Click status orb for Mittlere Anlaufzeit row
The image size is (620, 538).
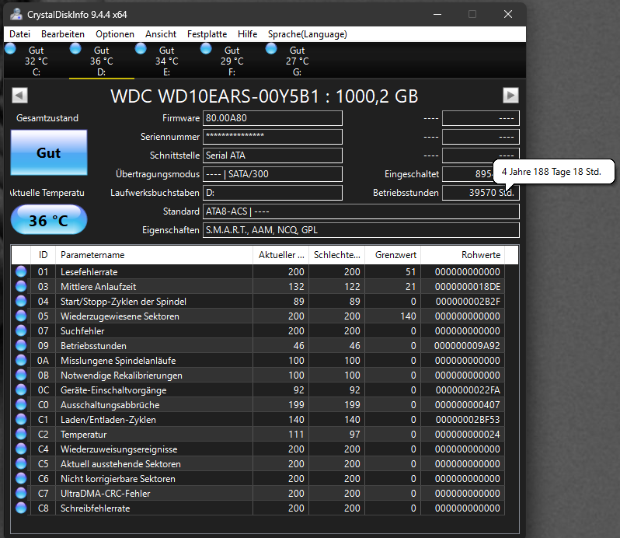(21, 286)
